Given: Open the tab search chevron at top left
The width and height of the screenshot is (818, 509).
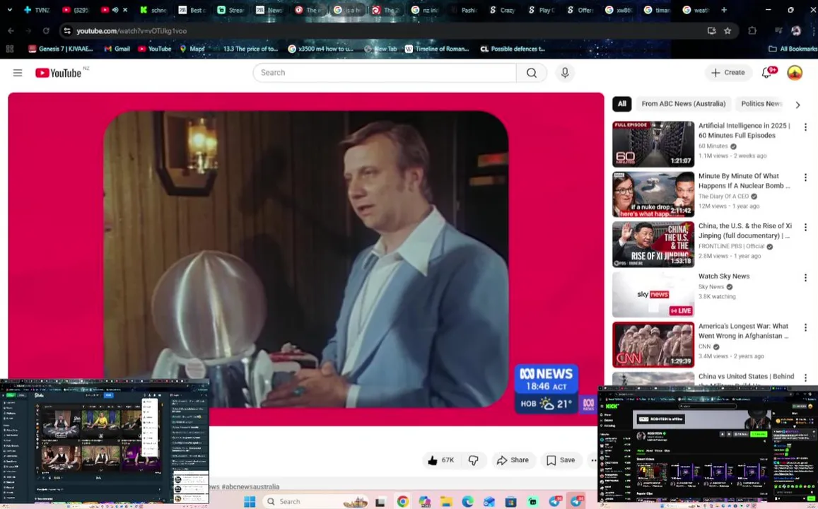Looking at the screenshot, I should click(9, 10).
